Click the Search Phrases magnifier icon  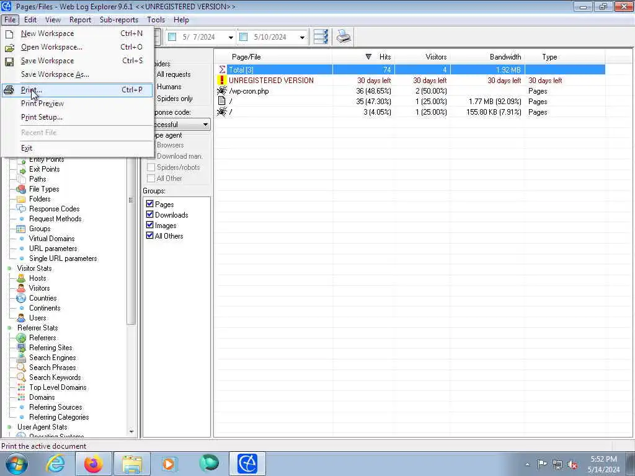tap(21, 368)
